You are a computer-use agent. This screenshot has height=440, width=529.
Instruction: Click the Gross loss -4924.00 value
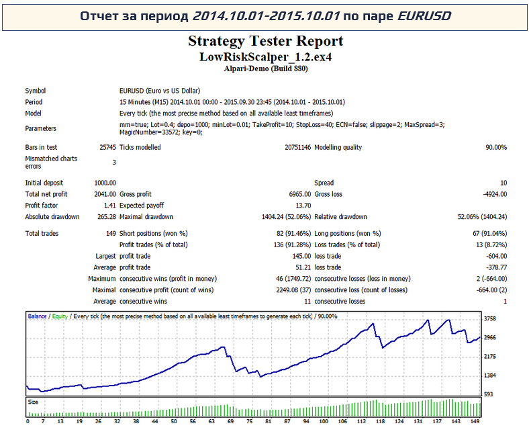tap(492, 194)
